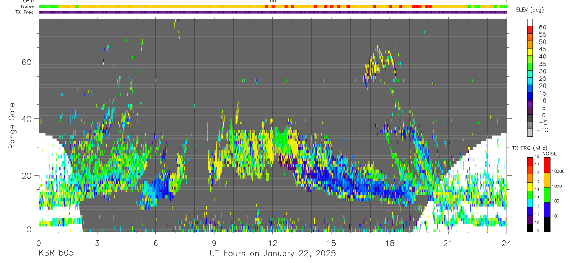The width and height of the screenshot is (570, 263).
Task: Click the 12 UT hour axis label
Action: pyautogui.click(x=273, y=243)
